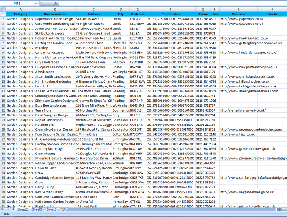Open the blueprintlandscape.co.uk link
287x217 pixels.
tap(248, 67)
